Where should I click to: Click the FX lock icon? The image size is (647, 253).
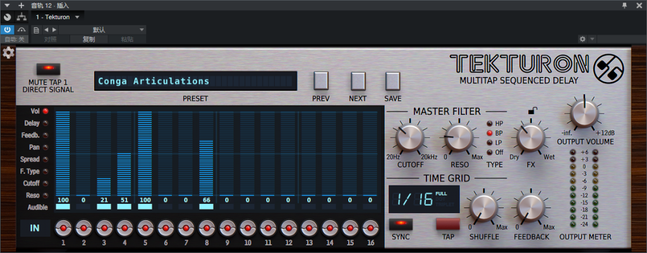(531, 112)
